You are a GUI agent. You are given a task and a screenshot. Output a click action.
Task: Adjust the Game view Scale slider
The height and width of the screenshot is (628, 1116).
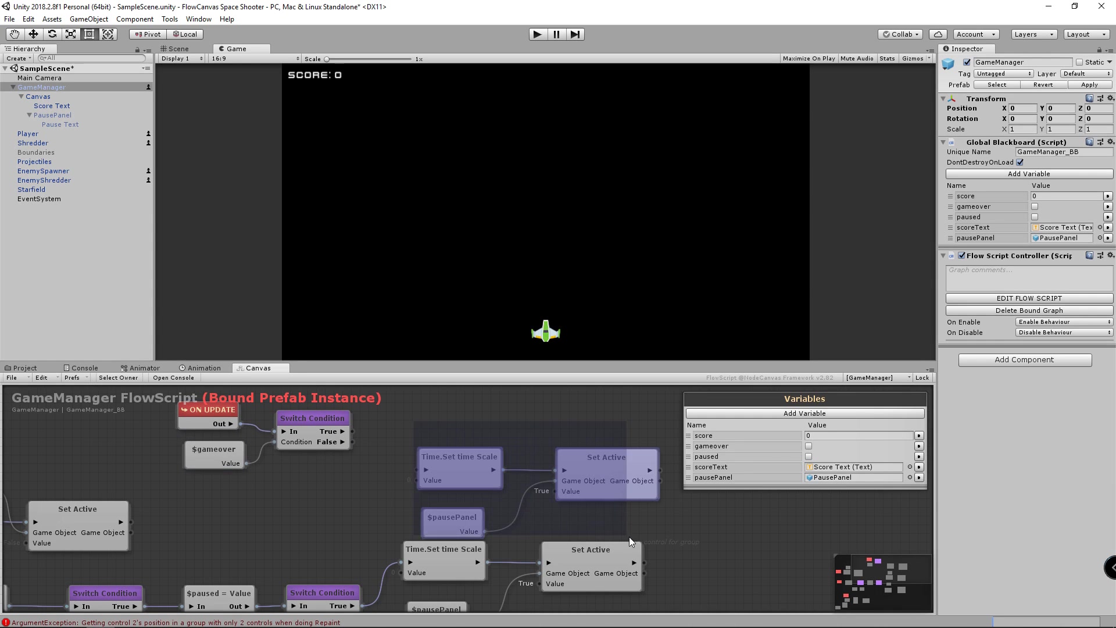(327, 59)
